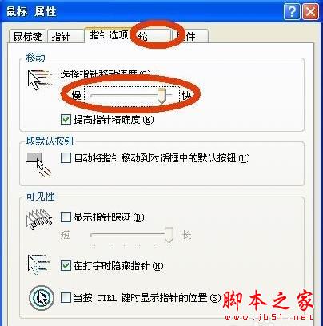Check 当按 CTRL 键时显示指针的位置 option
Image resolution: width=323 pixels, height=326 pixels.
point(66,297)
